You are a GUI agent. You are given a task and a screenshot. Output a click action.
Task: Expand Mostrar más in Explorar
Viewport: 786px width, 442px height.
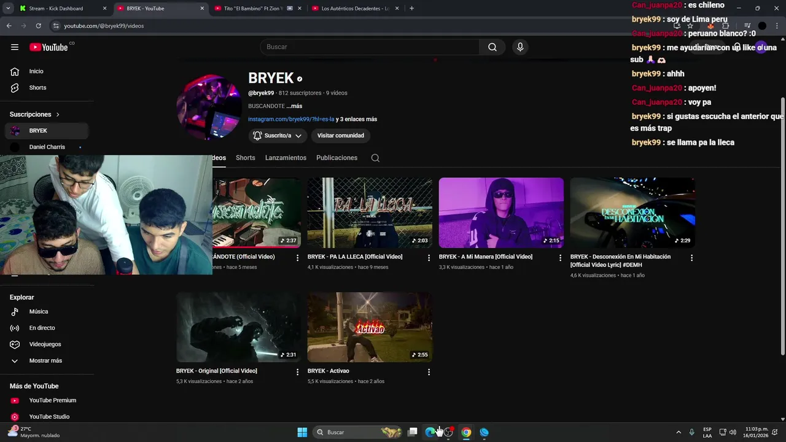[47, 361]
